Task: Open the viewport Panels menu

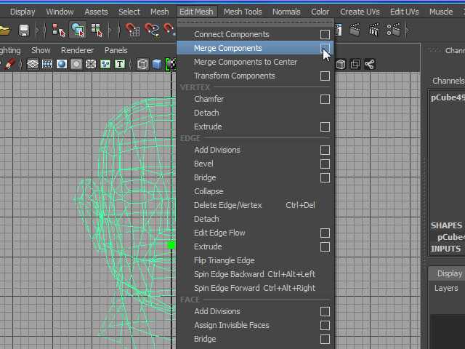Action: tap(116, 50)
